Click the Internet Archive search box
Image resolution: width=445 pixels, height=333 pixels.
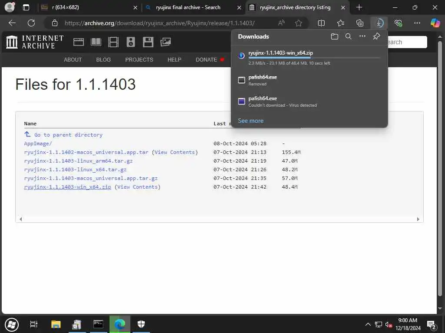pyautogui.click(x=407, y=42)
